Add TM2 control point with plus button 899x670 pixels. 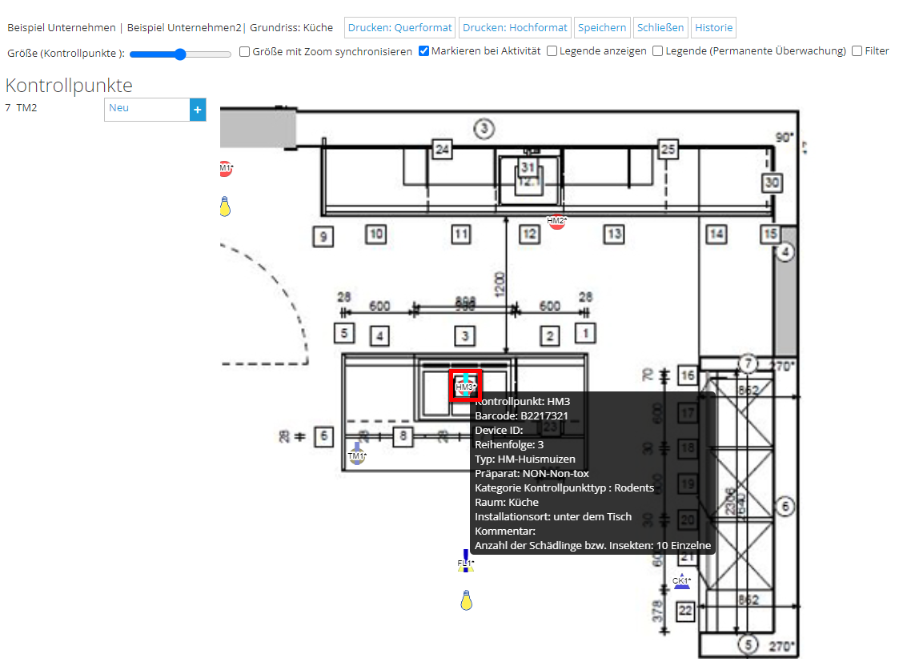[198, 110]
